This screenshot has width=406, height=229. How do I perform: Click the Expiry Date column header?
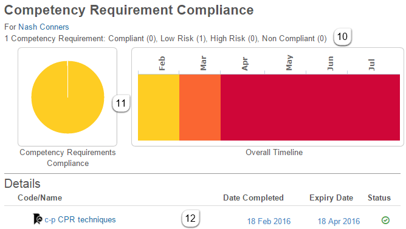tap(331, 197)
